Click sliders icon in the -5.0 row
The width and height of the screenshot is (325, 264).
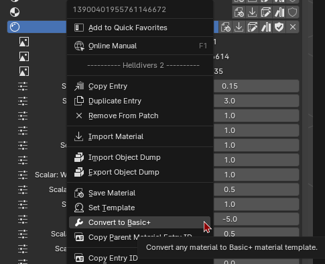pos(23,219)
